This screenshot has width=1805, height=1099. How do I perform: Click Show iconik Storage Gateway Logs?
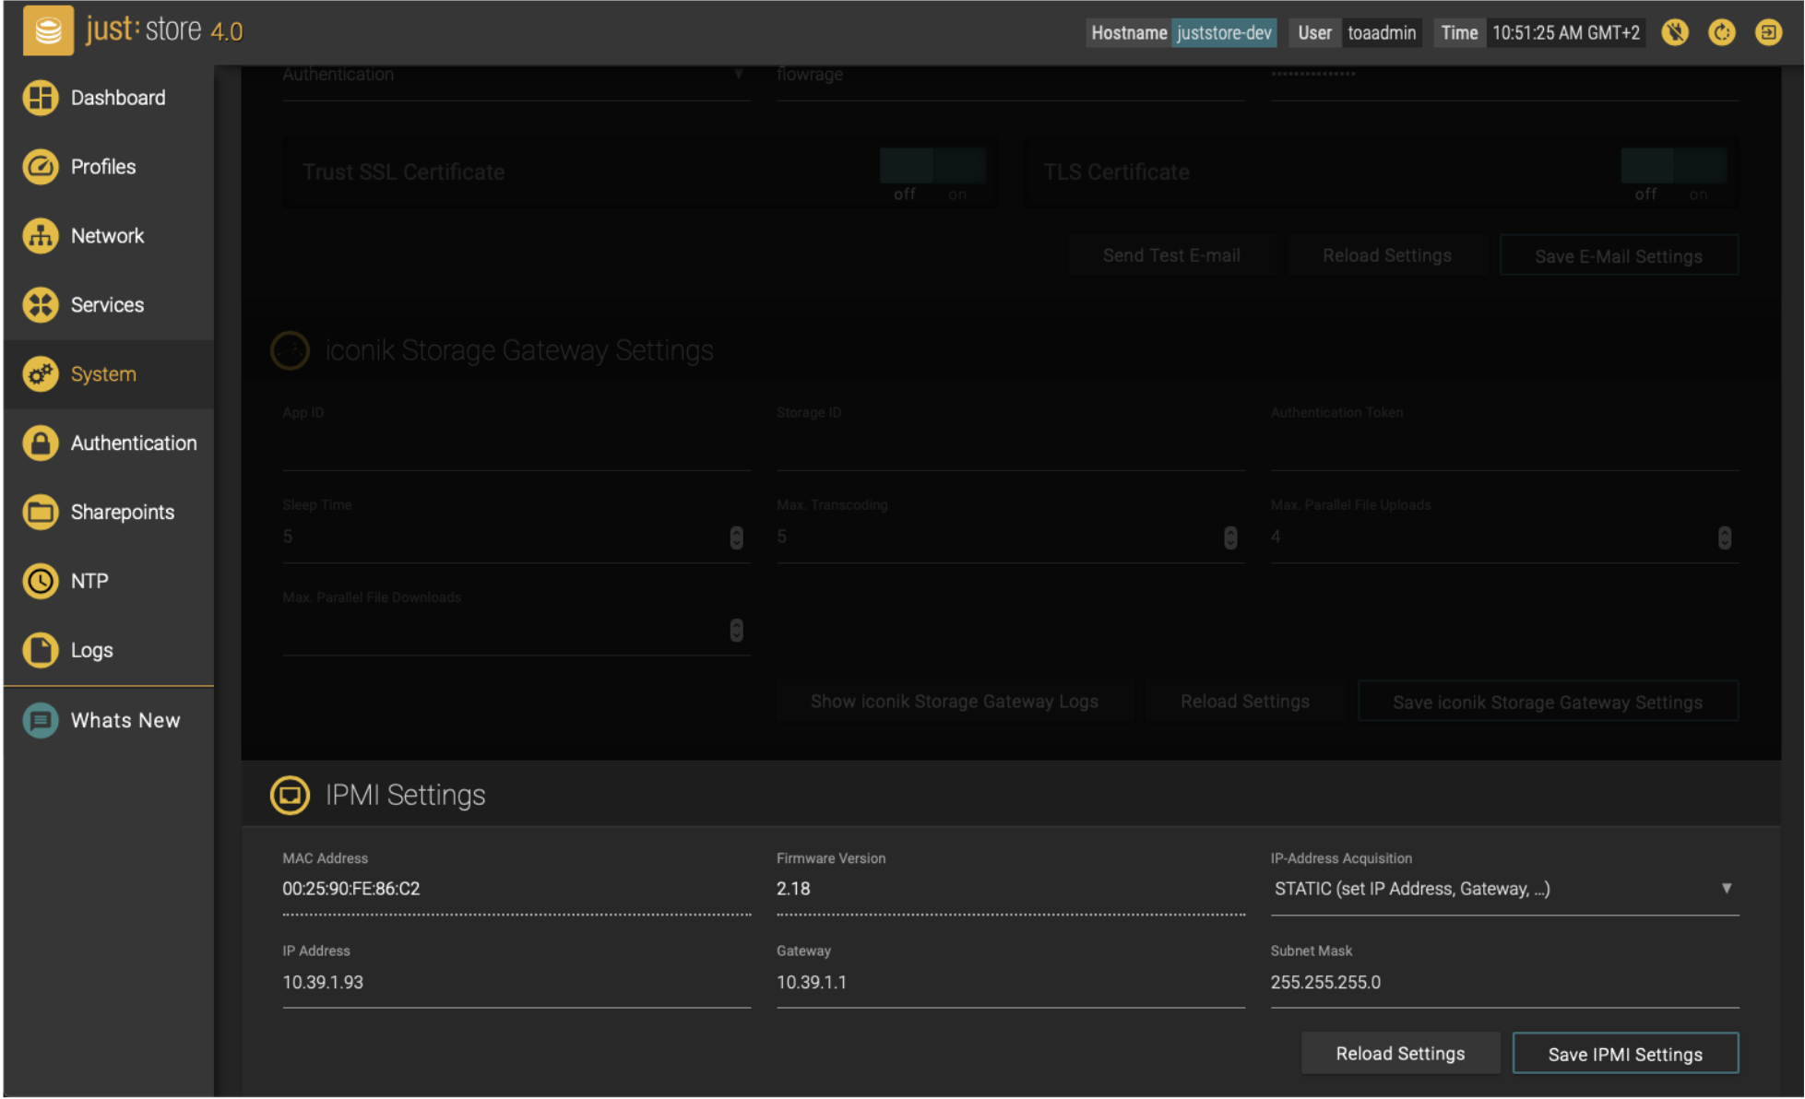click(x=955, y=702)
